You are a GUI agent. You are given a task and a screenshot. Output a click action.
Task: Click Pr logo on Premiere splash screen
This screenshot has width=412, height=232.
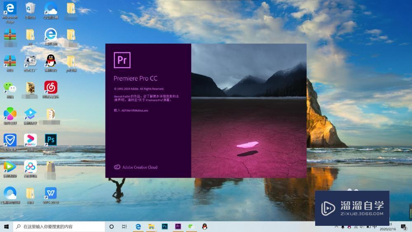point(122,60)
